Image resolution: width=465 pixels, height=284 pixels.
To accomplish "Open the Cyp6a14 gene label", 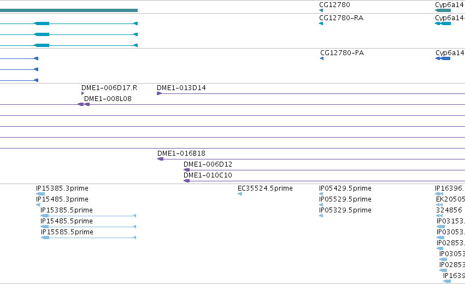I will tap(449, 5).
